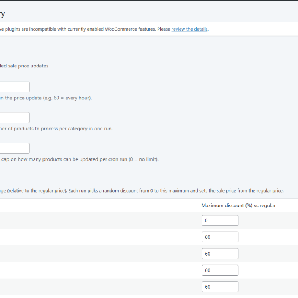
Task: Click the products per category input box
Action: click(15, 118)
